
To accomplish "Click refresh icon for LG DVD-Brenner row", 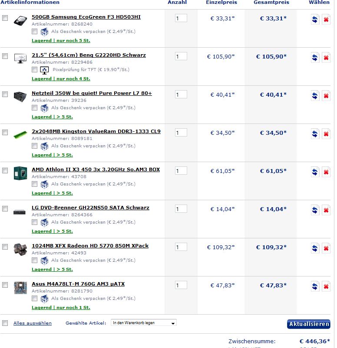I will pyautogui.click(x=315, y=210).
